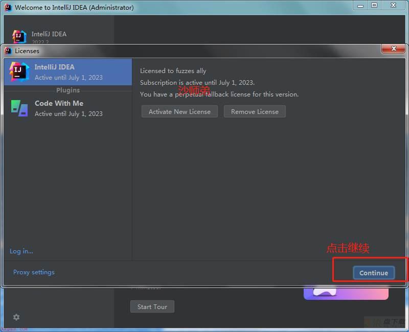This screenshot has width=409, height=332.
Task: Click 'Subscription is active until July 1, 2023.' text
Action: (197, 83)
